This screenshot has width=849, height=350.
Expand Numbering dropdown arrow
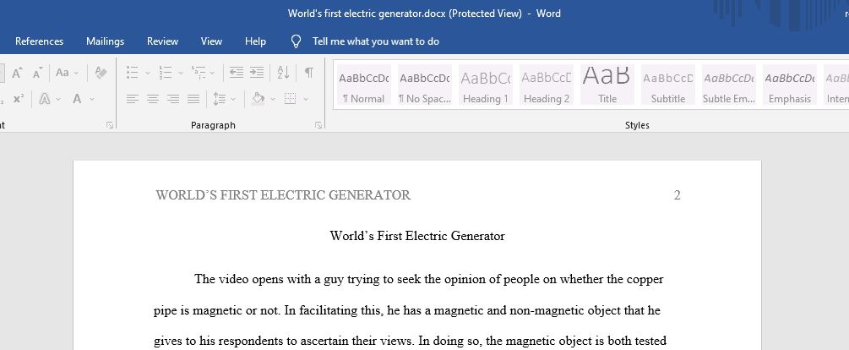click(180, 73)
